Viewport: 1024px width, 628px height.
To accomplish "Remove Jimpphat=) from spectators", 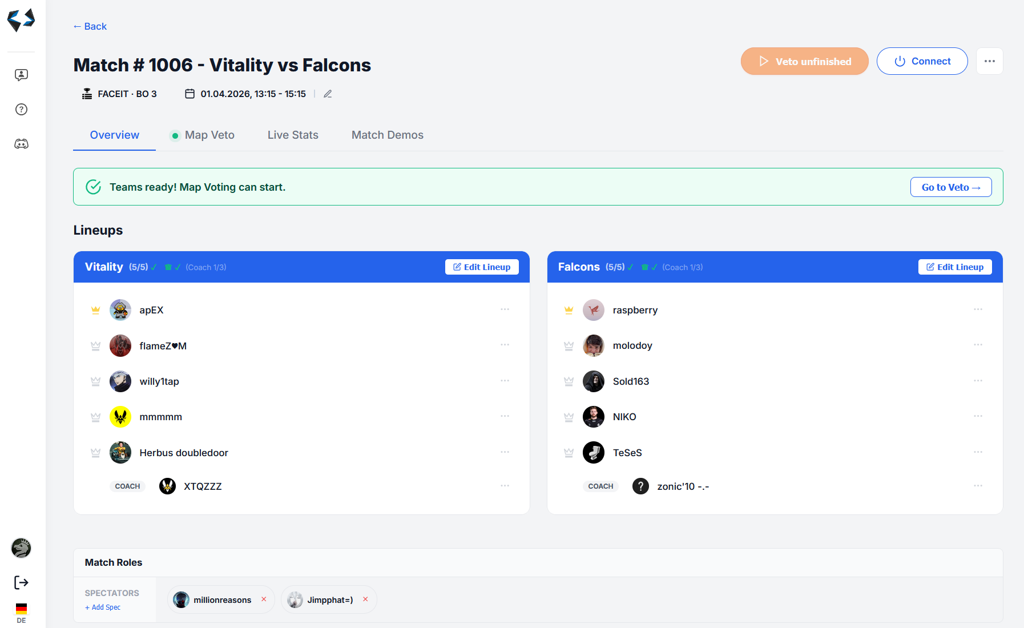I will click(365, 599).
